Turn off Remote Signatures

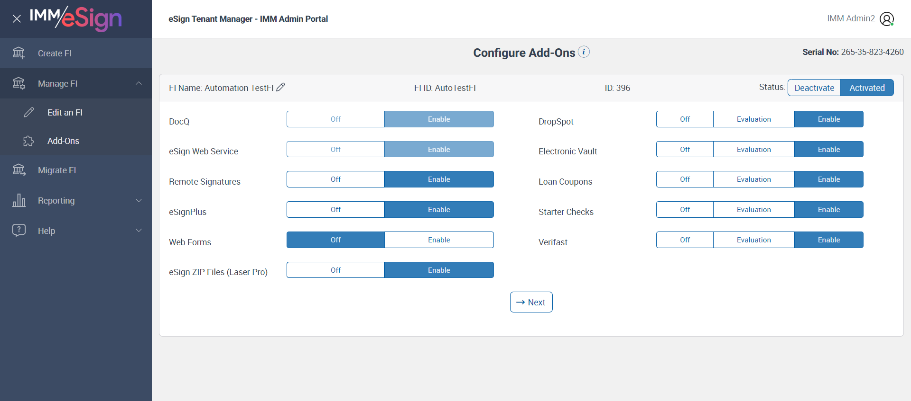tap(335, 179)
